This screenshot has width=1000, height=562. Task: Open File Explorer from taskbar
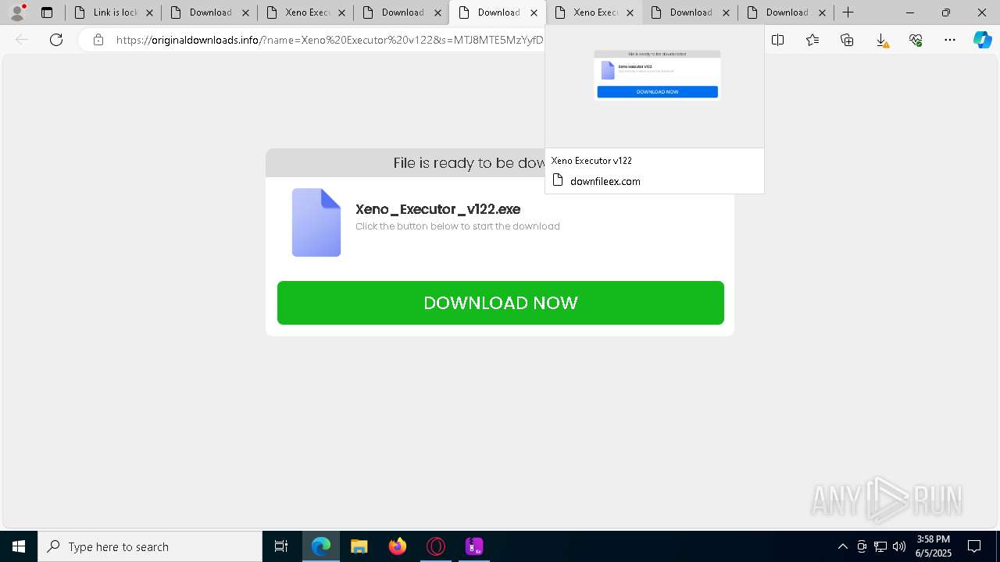coord(359,546)
